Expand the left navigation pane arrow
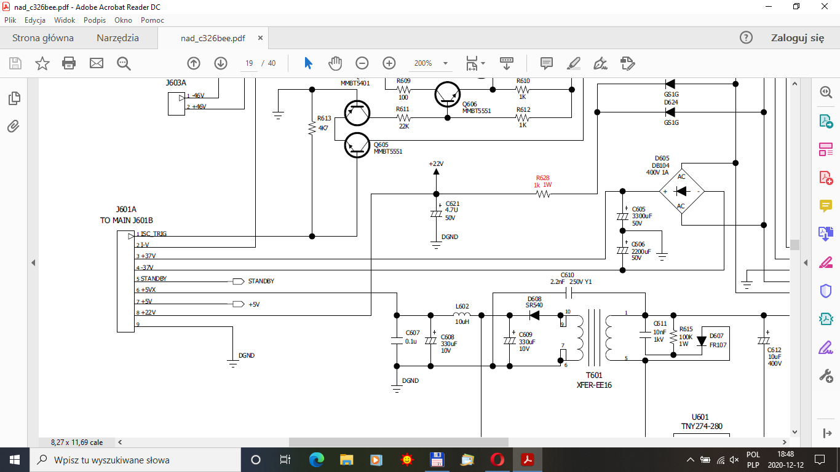Image resolution: width=840 pixels, height=472 pixels. [x=33, y=262]
